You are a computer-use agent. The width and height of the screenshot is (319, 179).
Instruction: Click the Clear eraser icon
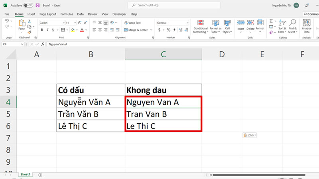tap(271, 32)
